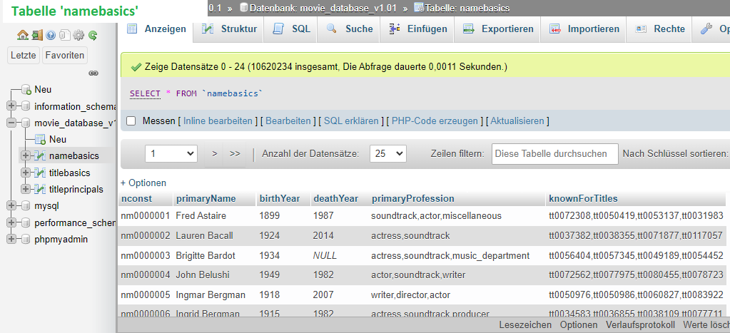Viewport: 730px width, 333px height.
Task: Open the Suche tab
Action: click(x=350, y=29)
